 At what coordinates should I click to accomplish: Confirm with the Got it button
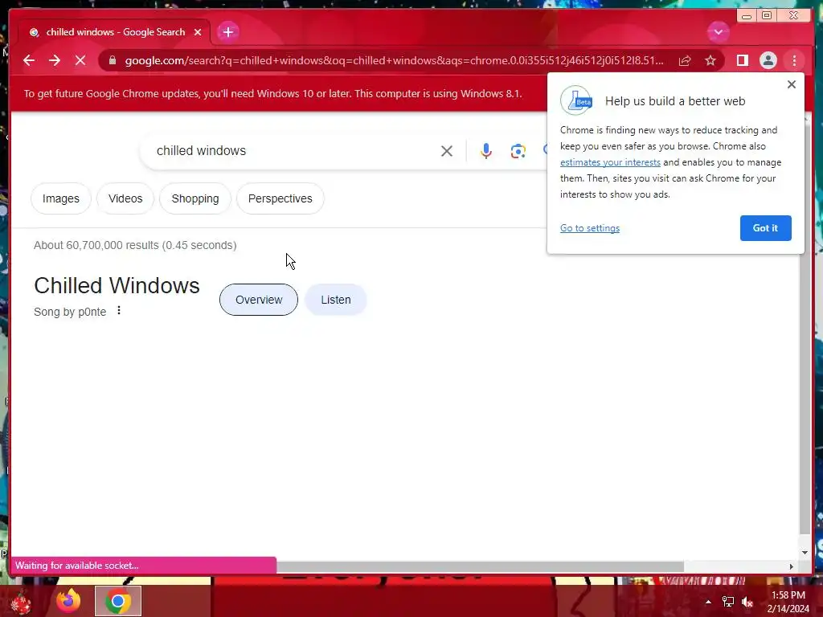[x=765, y=228]
